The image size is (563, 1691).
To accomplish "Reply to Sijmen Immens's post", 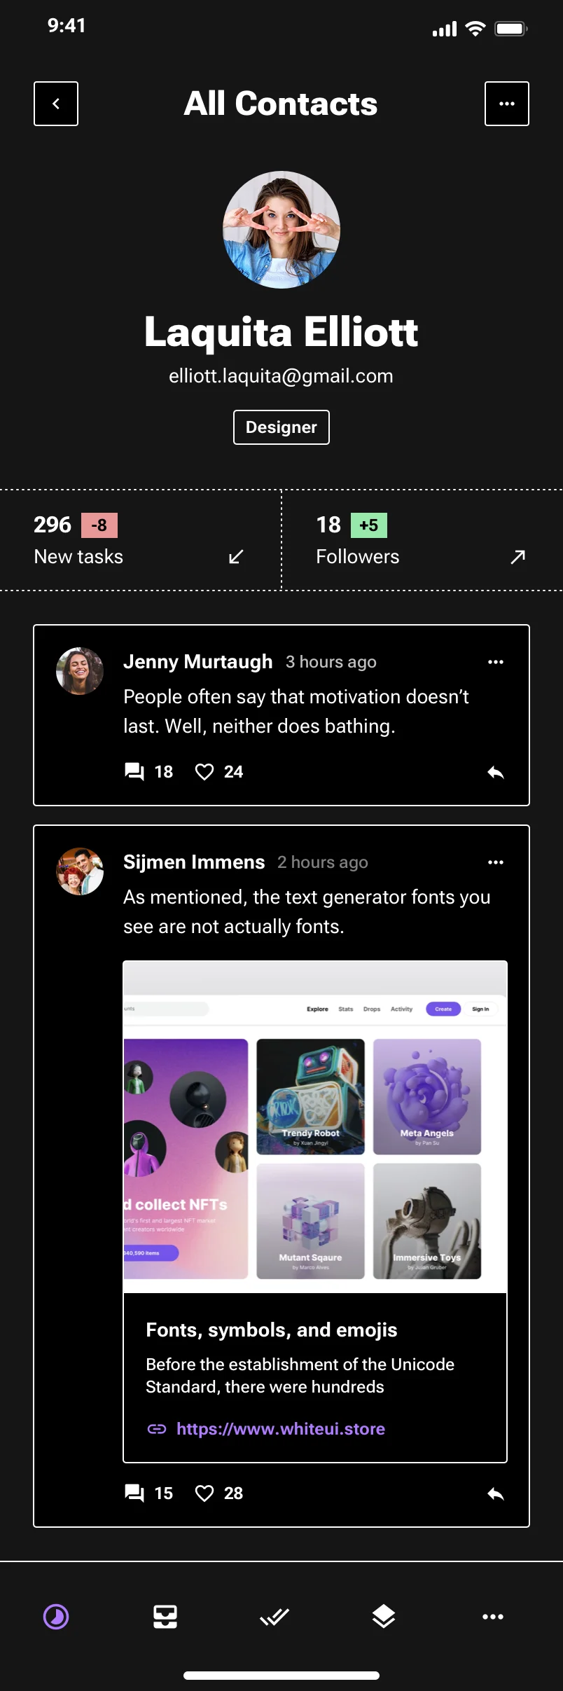I will tap(496, 1493).
